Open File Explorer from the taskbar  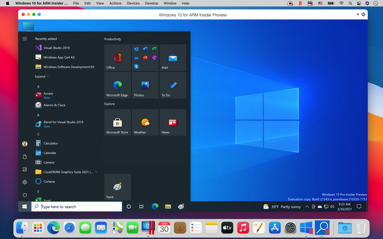[168, 207]
